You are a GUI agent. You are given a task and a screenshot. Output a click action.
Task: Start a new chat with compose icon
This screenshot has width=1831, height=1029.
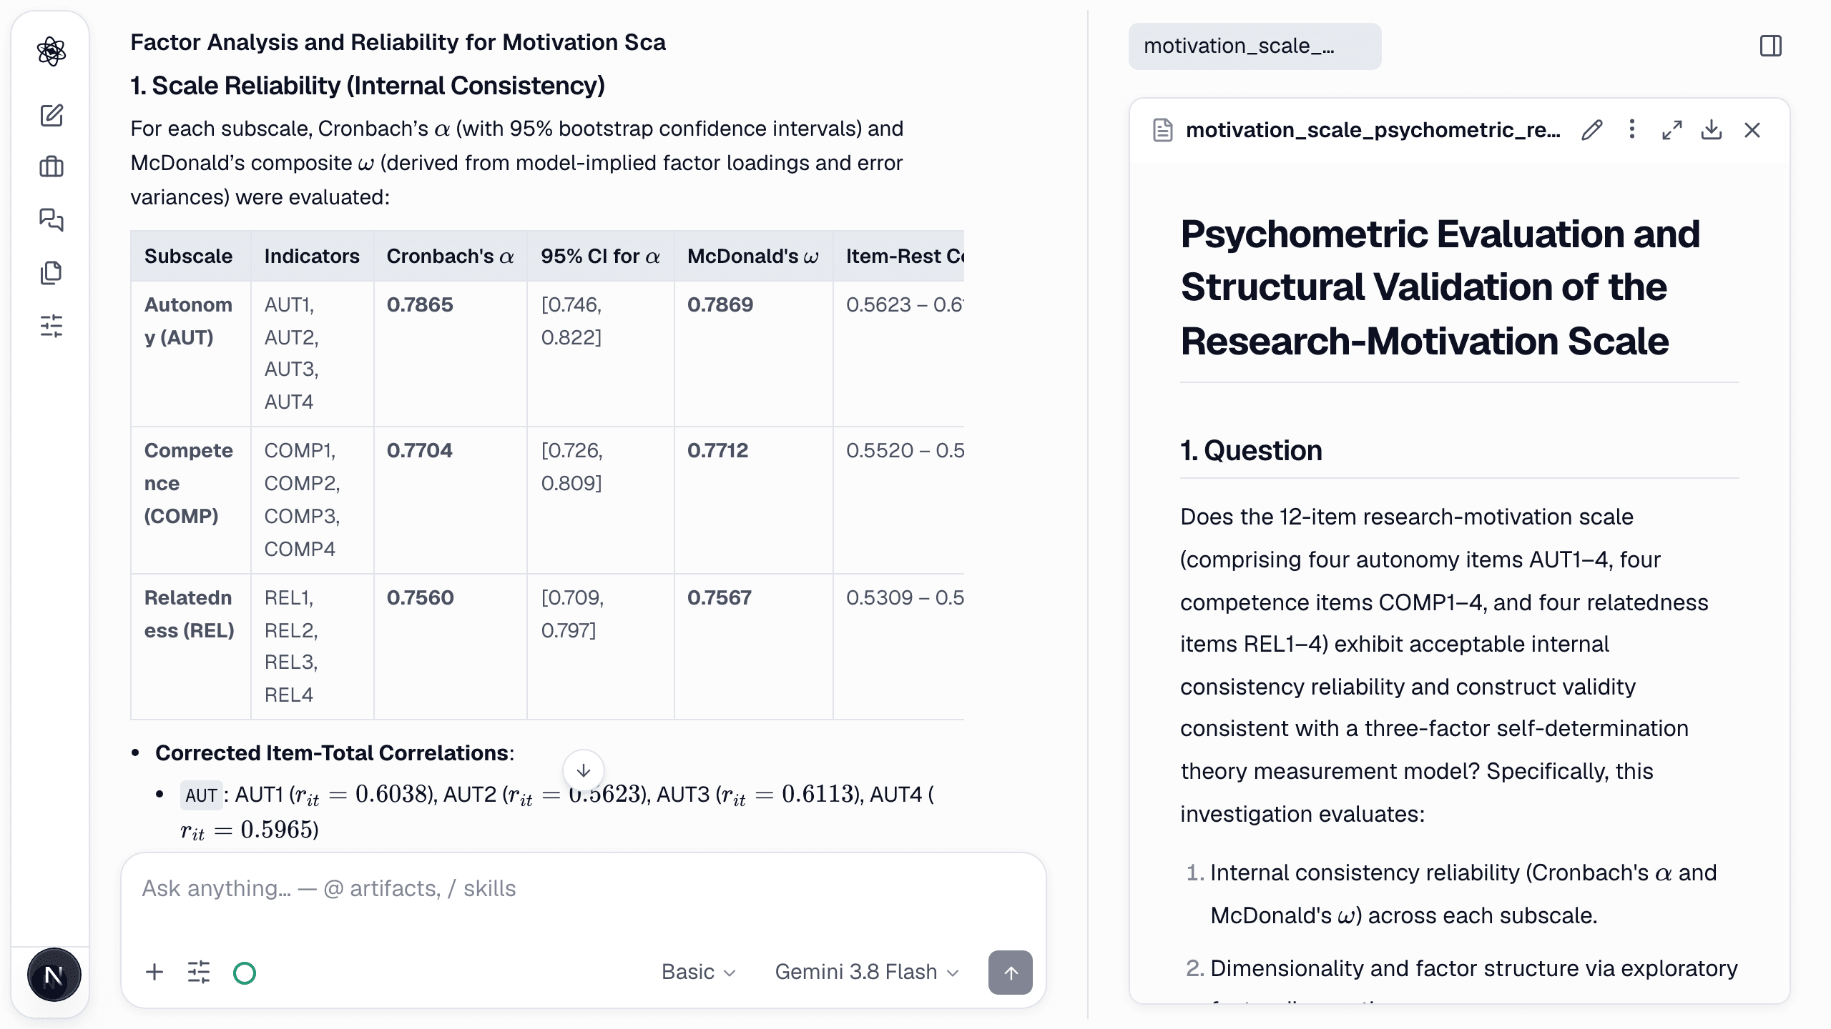(x=51, y=115)
